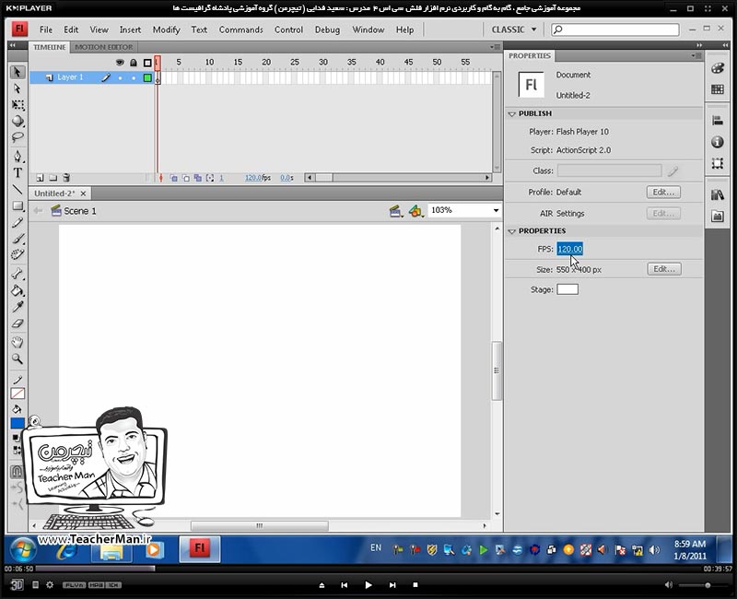Collapse the PROPERTIES section triangle

click(512, 231)
